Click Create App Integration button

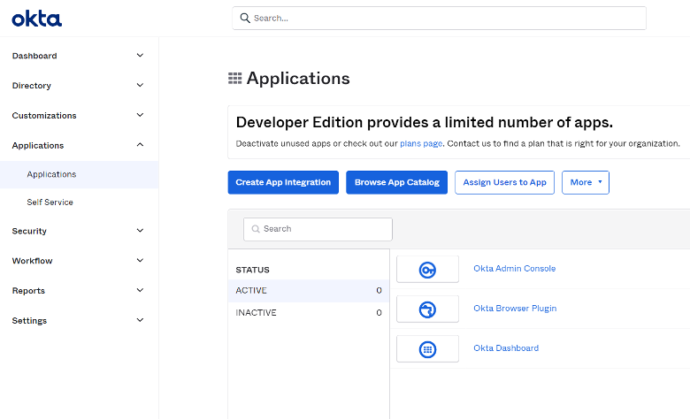tap(283, 182)
